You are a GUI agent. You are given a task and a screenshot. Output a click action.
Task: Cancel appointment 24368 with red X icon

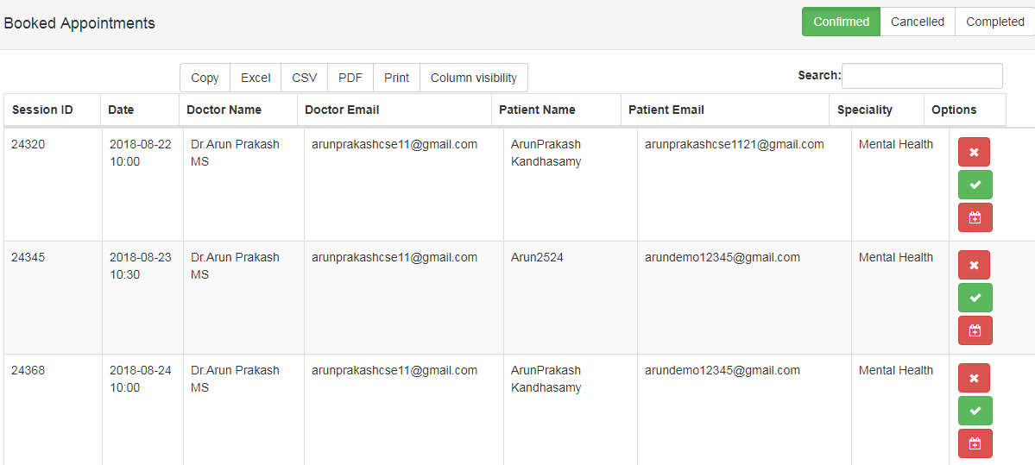coord(974,378)
